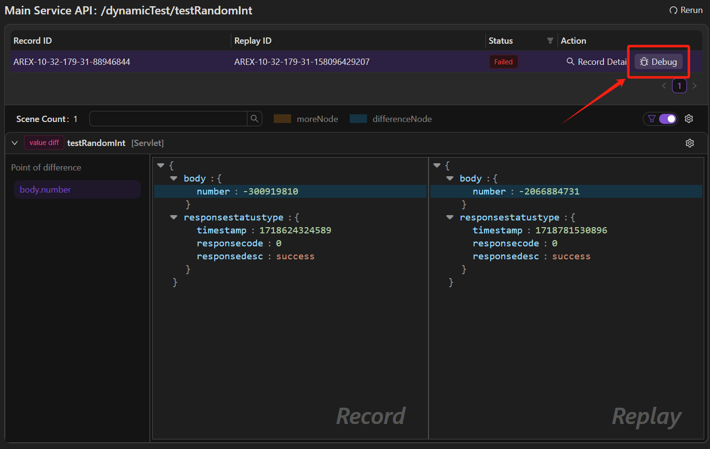710x449 pixels.
Task: Click the Debug button
Action: pyautogui.click(x=659, y=61)
